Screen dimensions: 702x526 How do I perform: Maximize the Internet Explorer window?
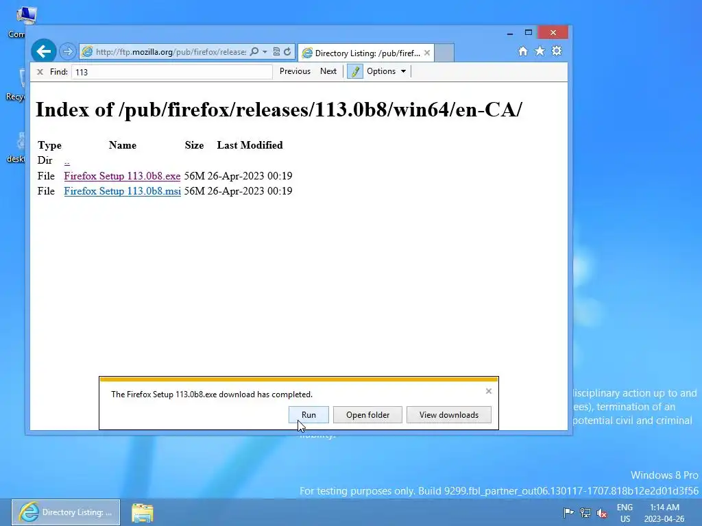click(529, 33)
